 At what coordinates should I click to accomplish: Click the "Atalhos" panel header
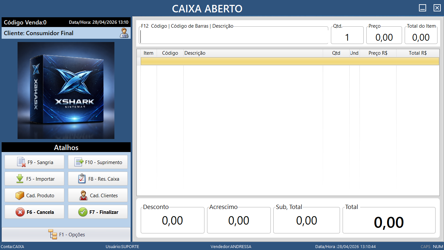click(66, 147)
